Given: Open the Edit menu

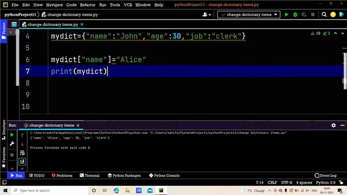Looking at the screenshot, I should [26, 5].
